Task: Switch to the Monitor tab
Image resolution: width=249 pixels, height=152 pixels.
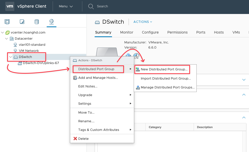Action: [127, 33]
